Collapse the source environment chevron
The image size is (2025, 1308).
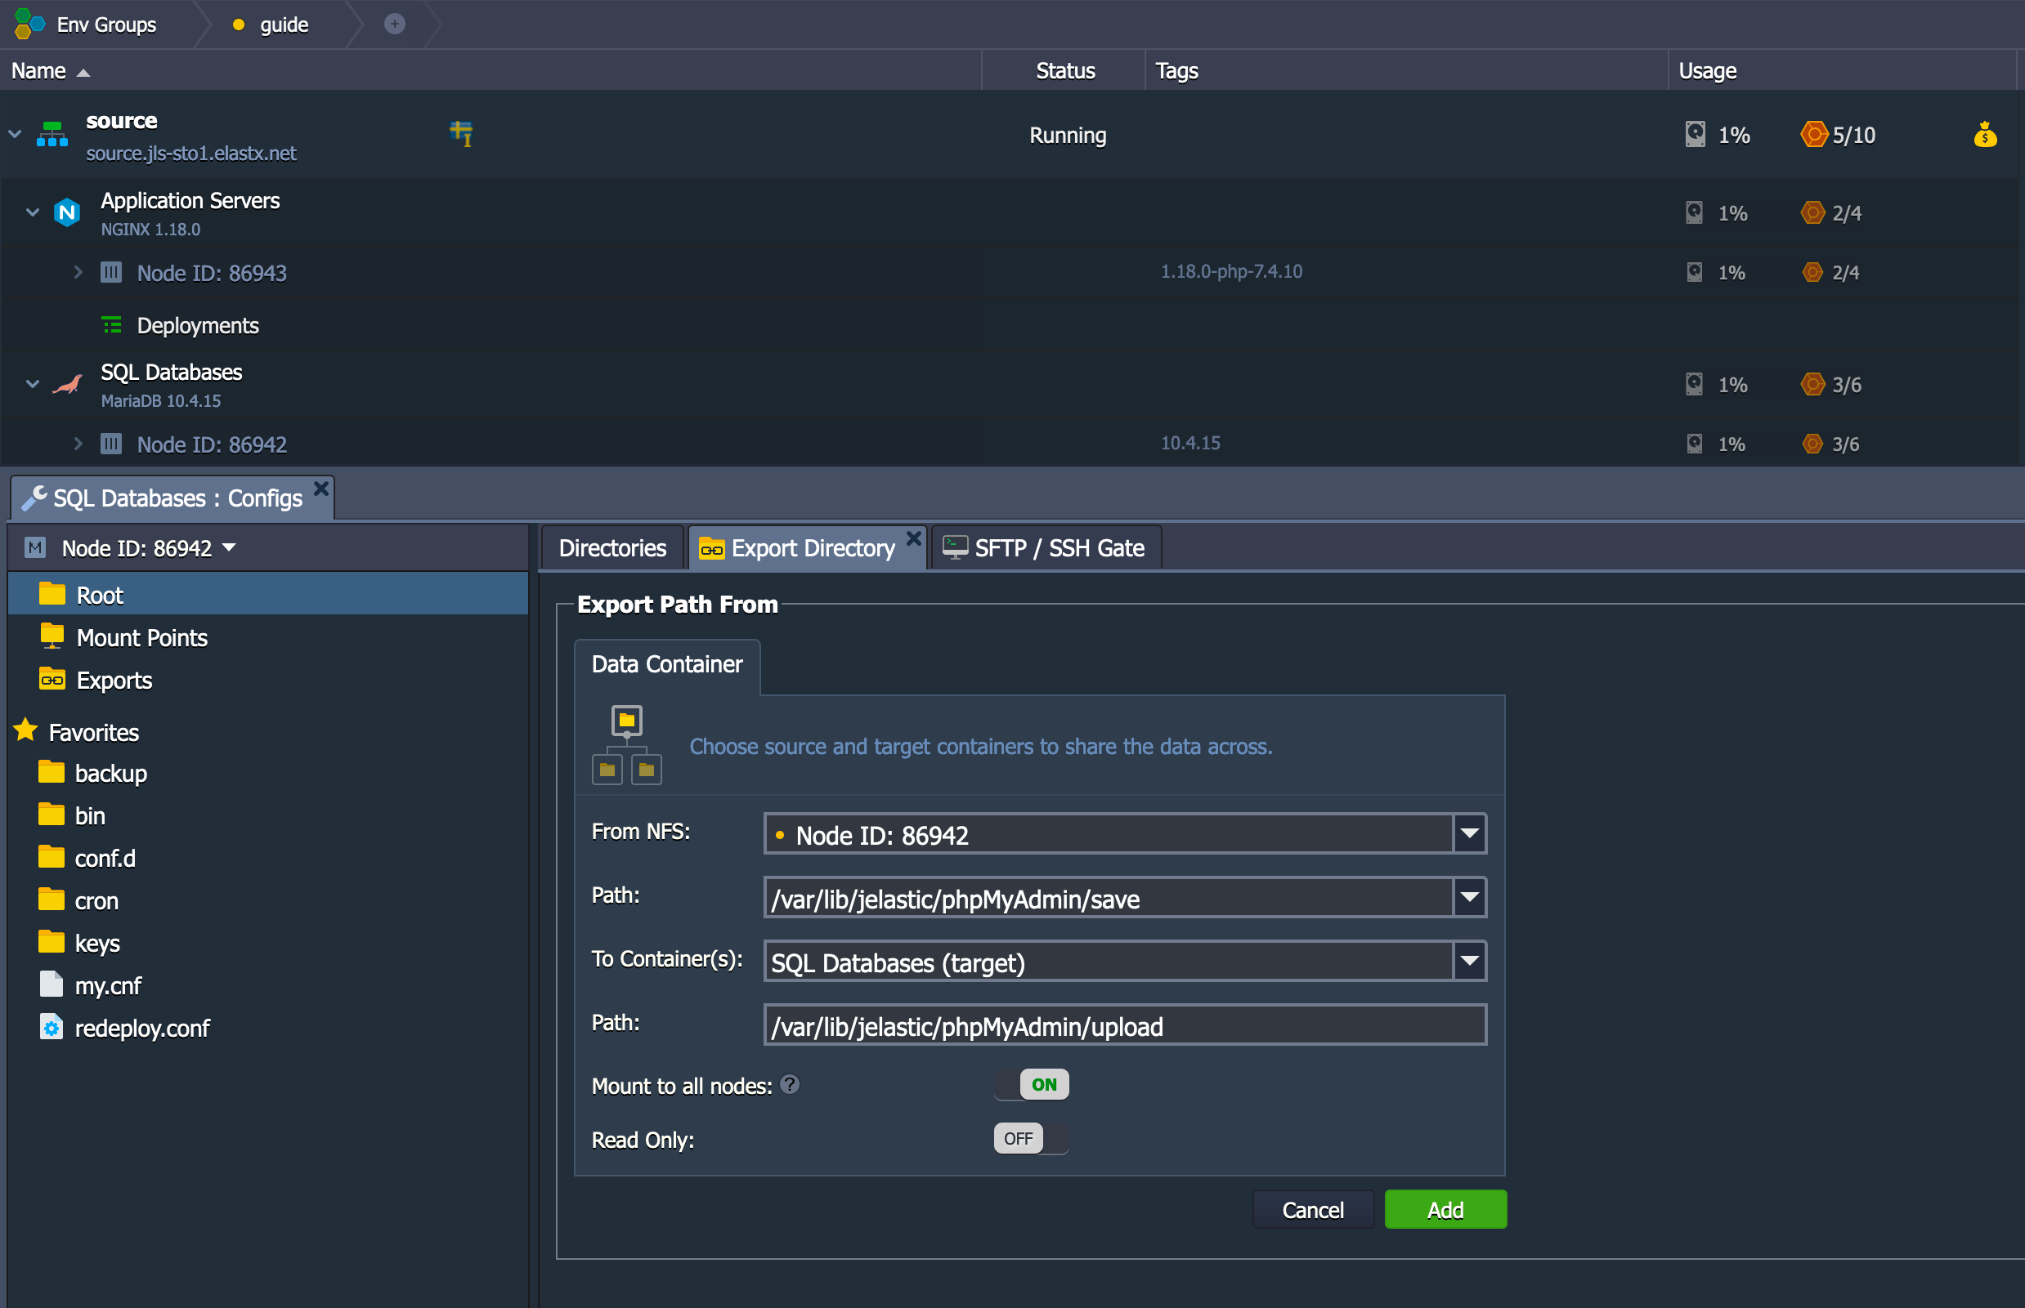(15, 134)
